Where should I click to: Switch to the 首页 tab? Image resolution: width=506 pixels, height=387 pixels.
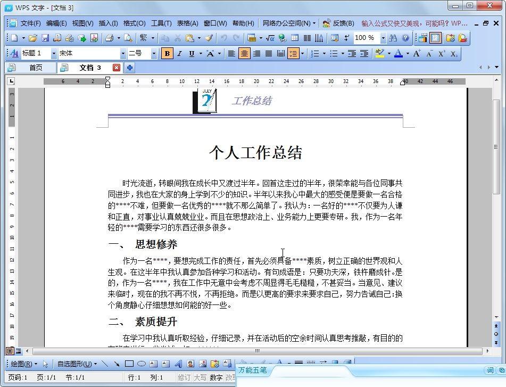click(31, 68)
